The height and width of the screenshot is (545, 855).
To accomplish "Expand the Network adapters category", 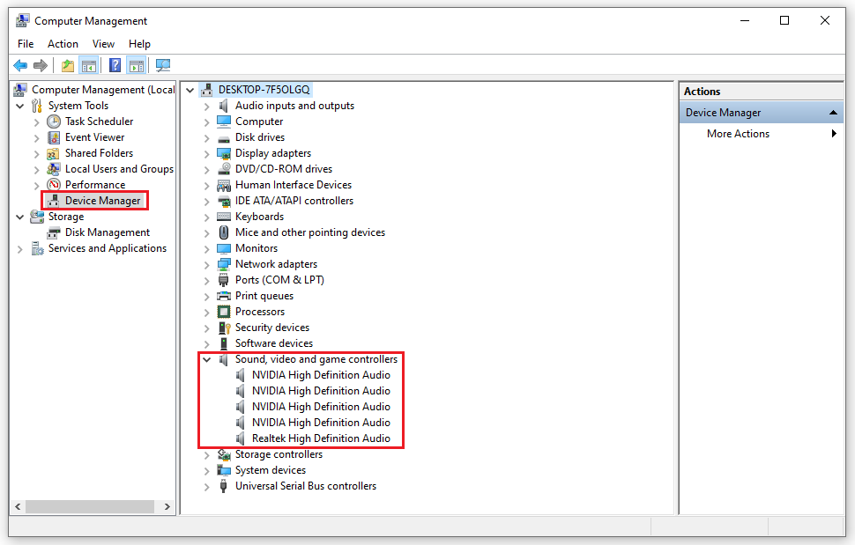I will pos(207,263).
